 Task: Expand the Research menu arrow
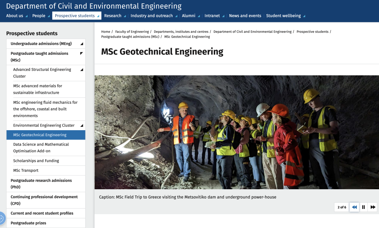[125, 16]
